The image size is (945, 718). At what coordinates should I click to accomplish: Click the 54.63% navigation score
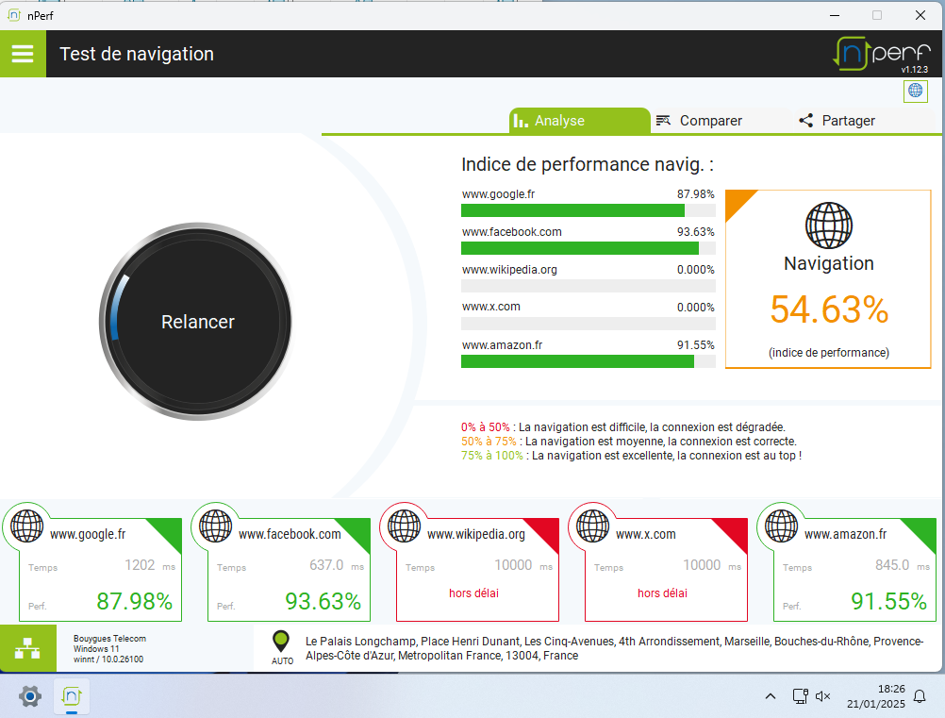pos(829,309)
